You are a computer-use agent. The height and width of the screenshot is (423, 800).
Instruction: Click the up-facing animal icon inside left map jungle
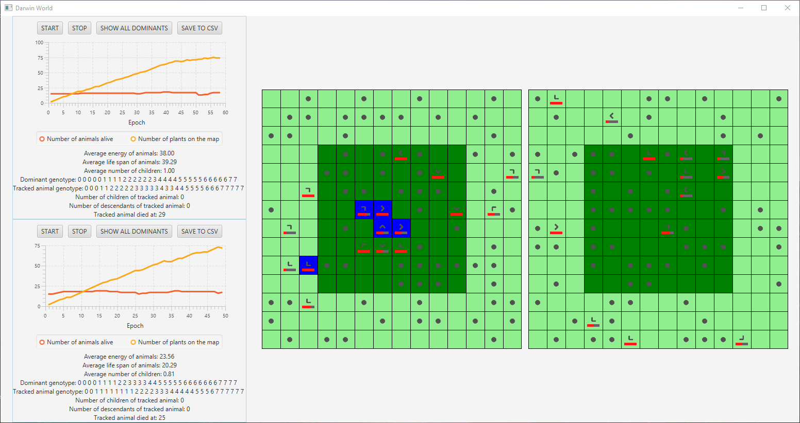click(x=382, y=228)
